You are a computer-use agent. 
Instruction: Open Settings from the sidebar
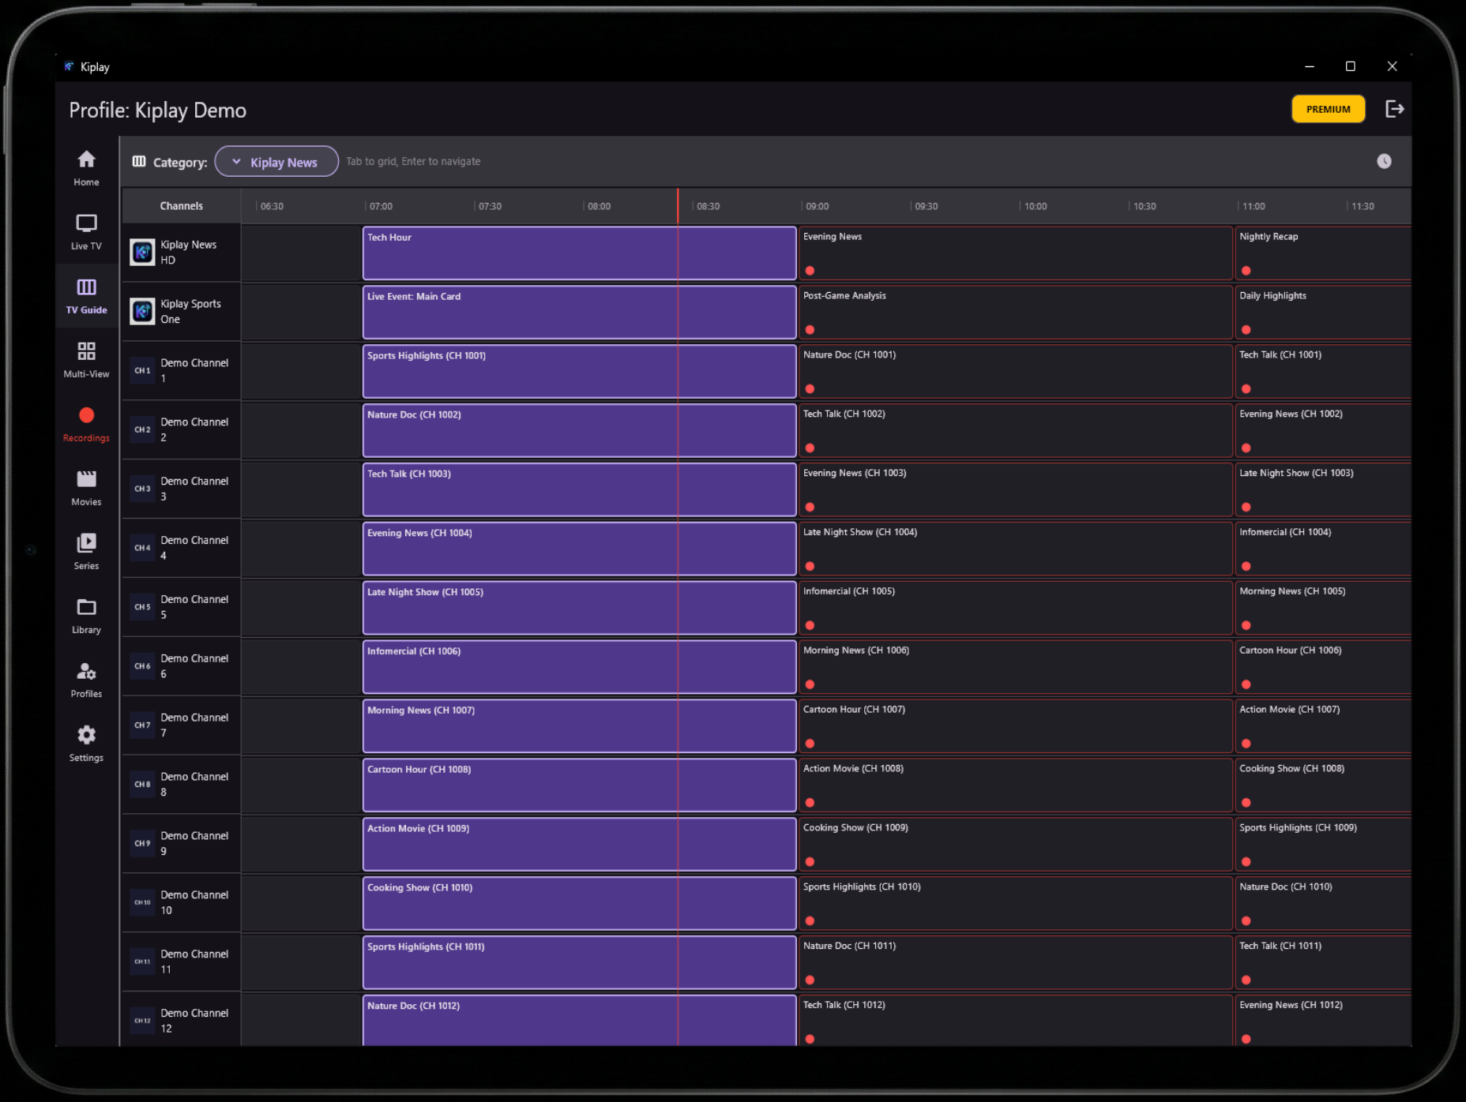(x=86, y=743)
